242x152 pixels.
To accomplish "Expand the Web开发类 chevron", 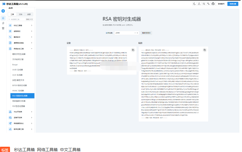I will (x=32, y=112).
